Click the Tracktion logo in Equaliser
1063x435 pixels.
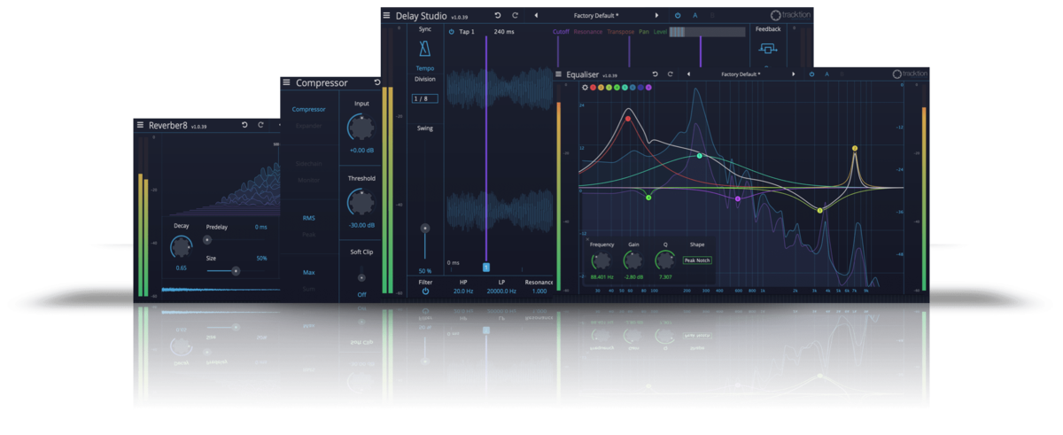[911, 74]
